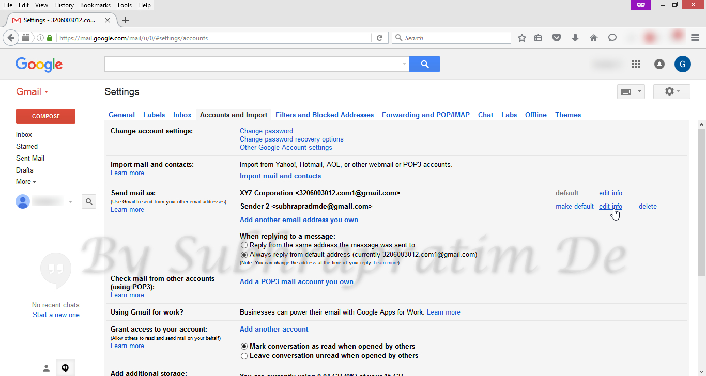Delete the Sender 2 address

648,207
